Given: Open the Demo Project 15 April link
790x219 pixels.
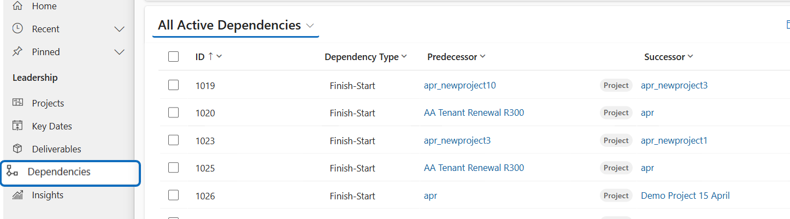Looking at the screenshot, I should tap(685, 196).
